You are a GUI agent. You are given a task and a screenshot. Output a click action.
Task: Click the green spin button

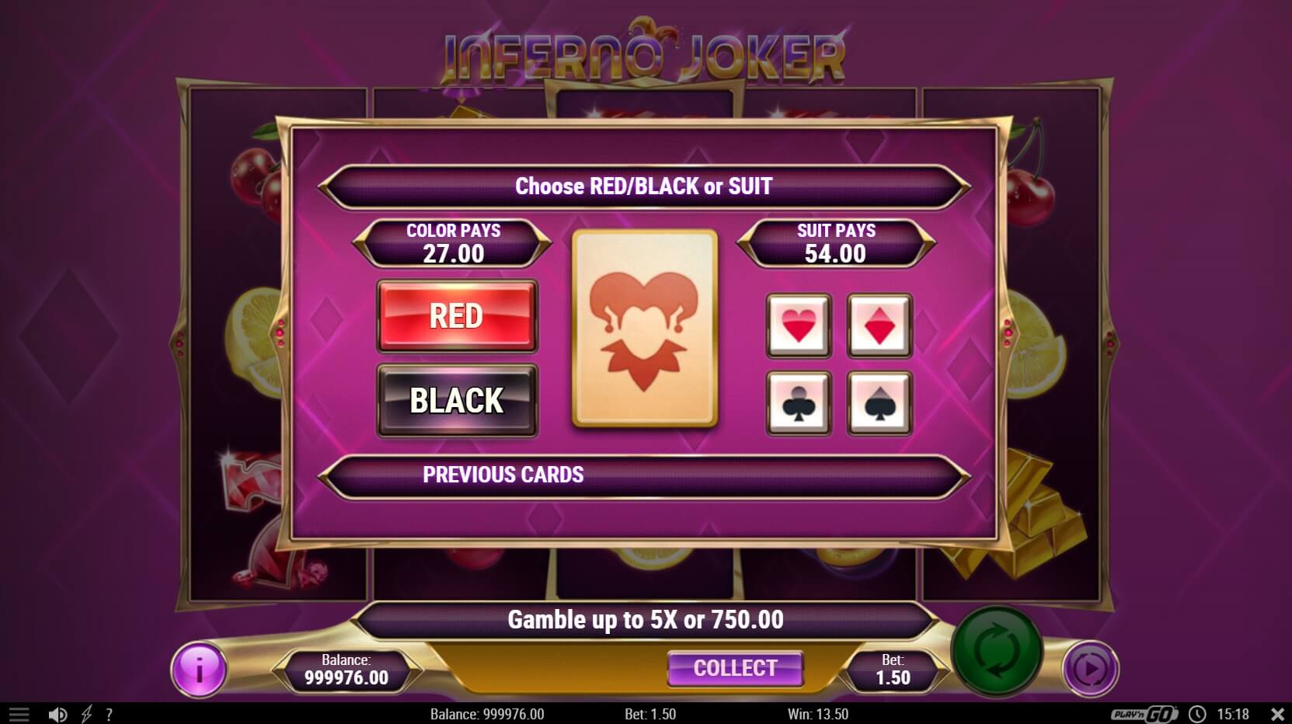click(997, 651)
